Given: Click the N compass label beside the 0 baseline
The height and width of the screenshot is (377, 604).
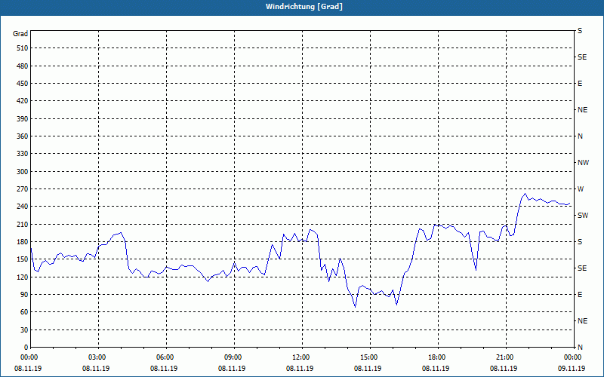Looking at the screenshot, I should tap(580, 348).
